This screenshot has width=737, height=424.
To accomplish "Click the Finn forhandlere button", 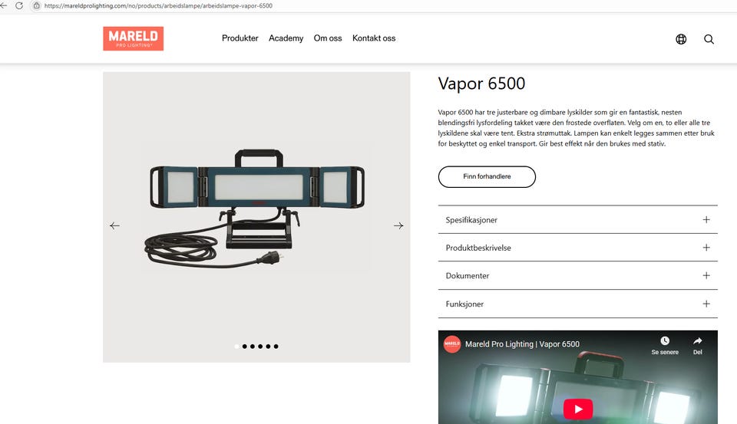I will pos(487,176).
